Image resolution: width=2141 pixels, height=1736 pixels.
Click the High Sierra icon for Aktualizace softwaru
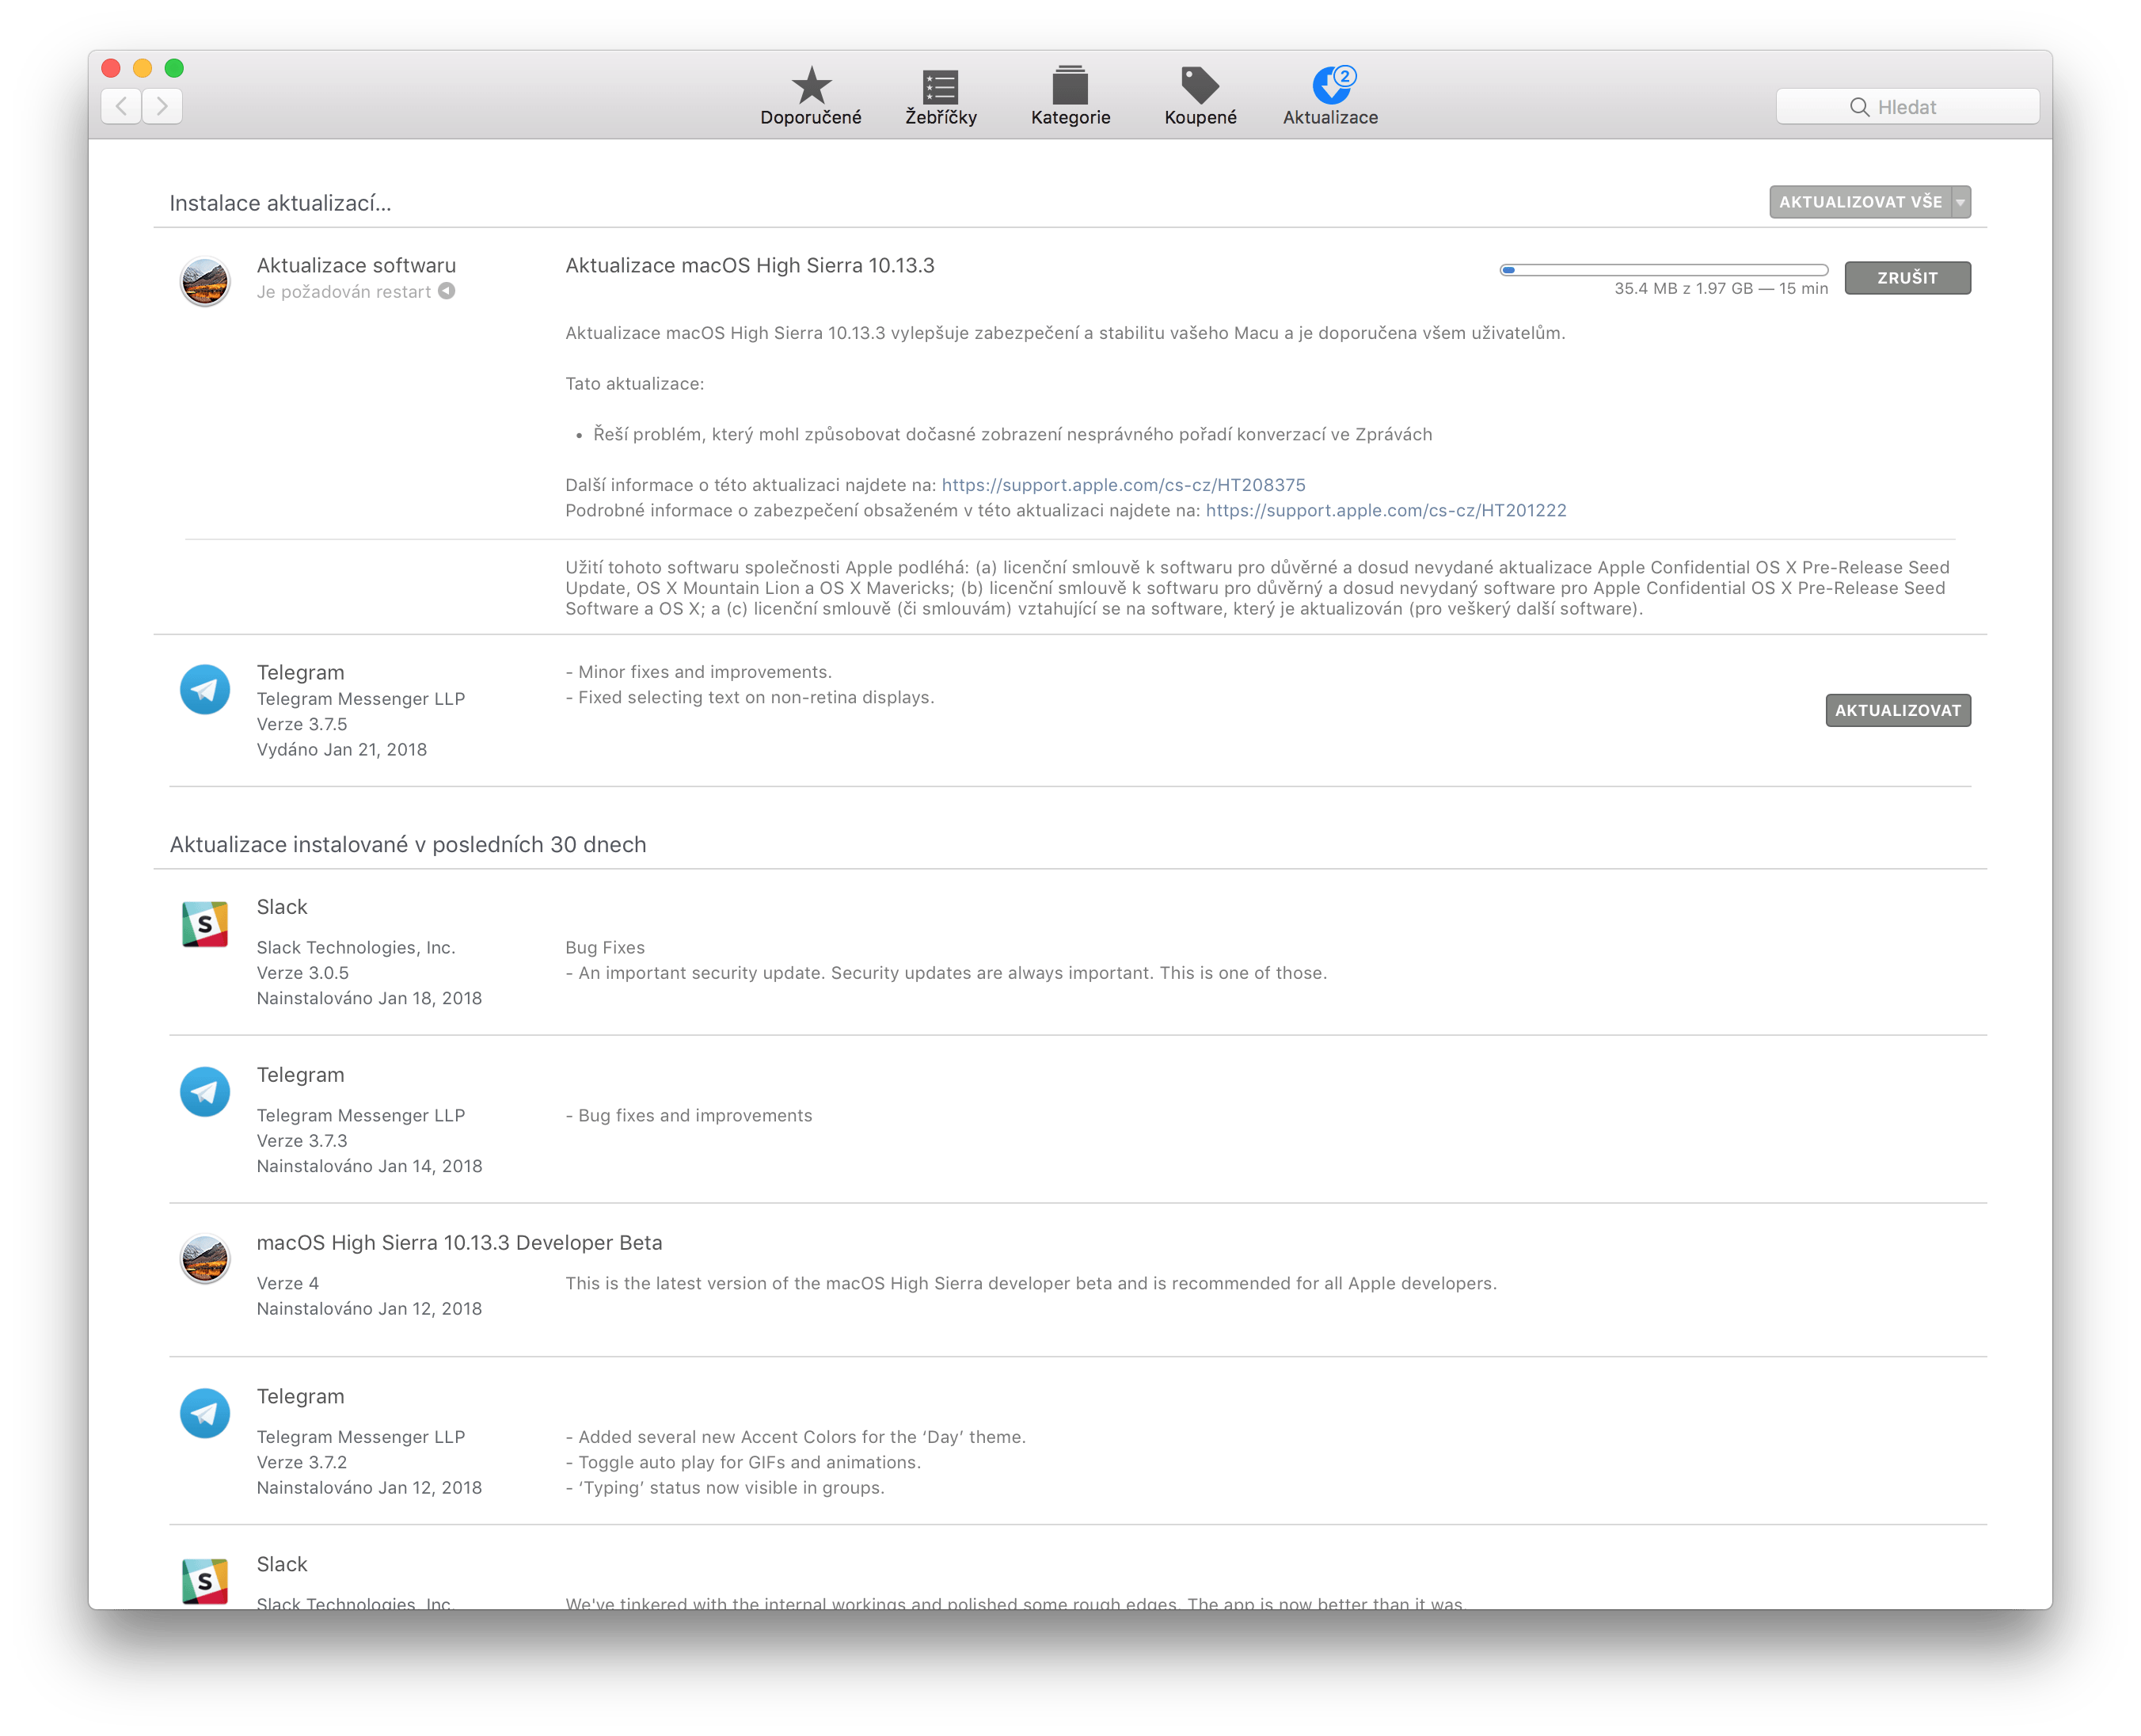pos(205,281)
